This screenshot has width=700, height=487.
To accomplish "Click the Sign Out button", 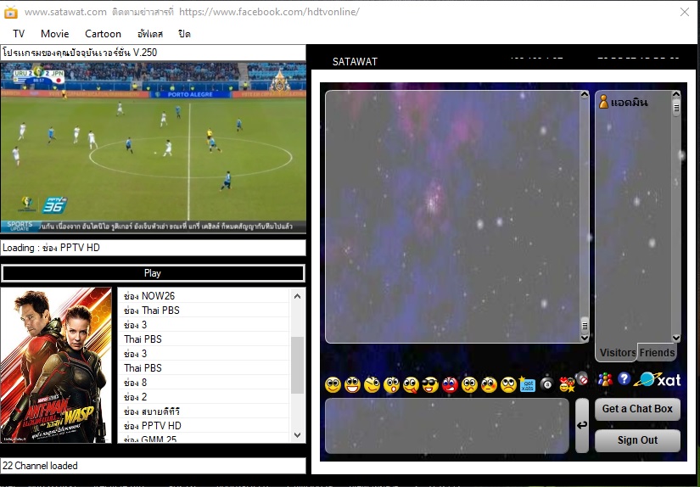I will 637,440.
